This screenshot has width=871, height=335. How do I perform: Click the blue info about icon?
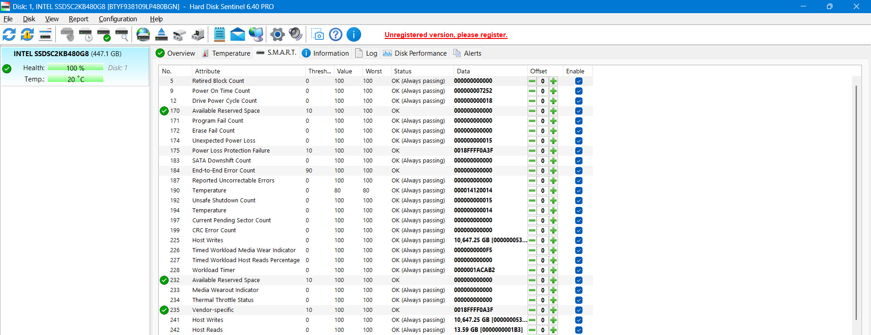tap(354, 34)
